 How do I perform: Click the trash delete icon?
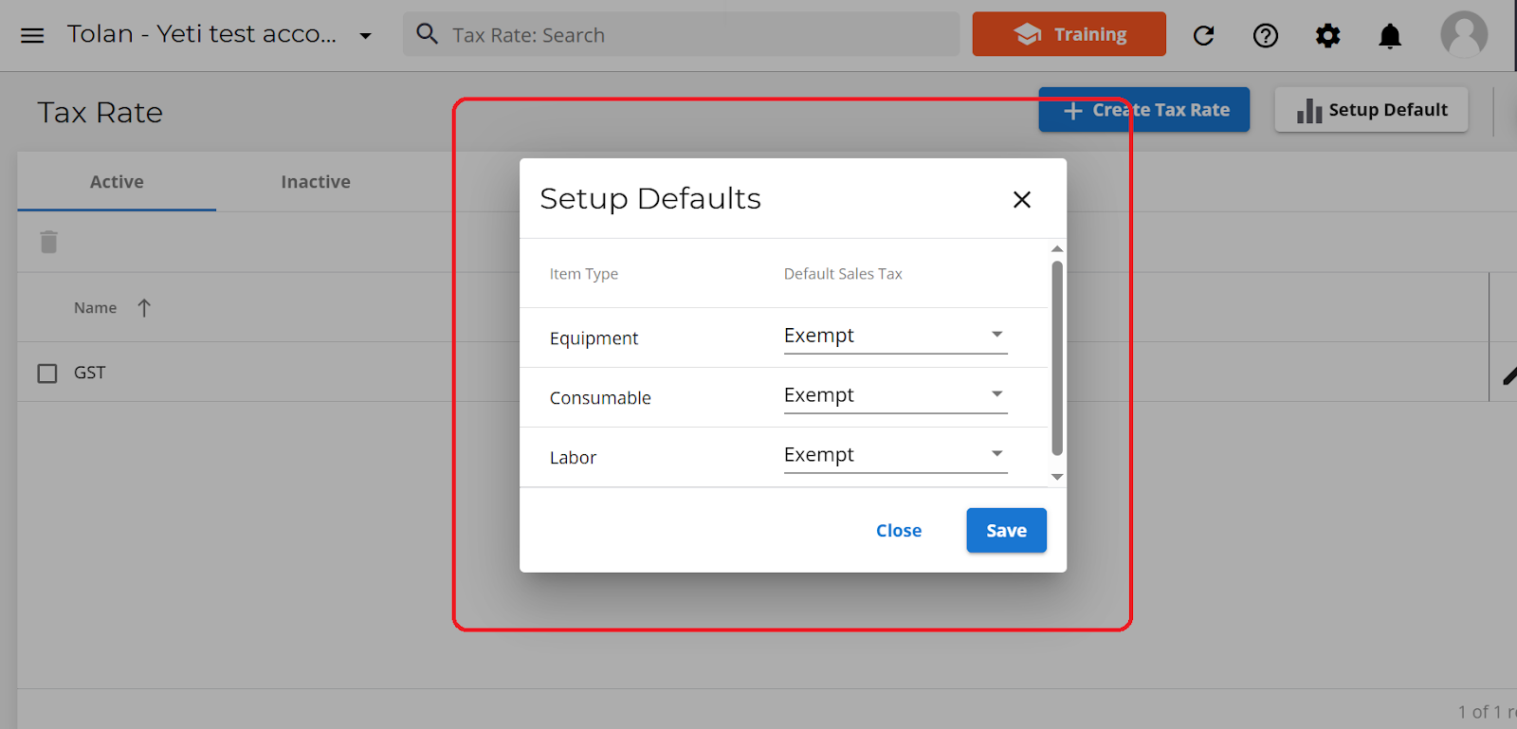click(x=49, y=242)
